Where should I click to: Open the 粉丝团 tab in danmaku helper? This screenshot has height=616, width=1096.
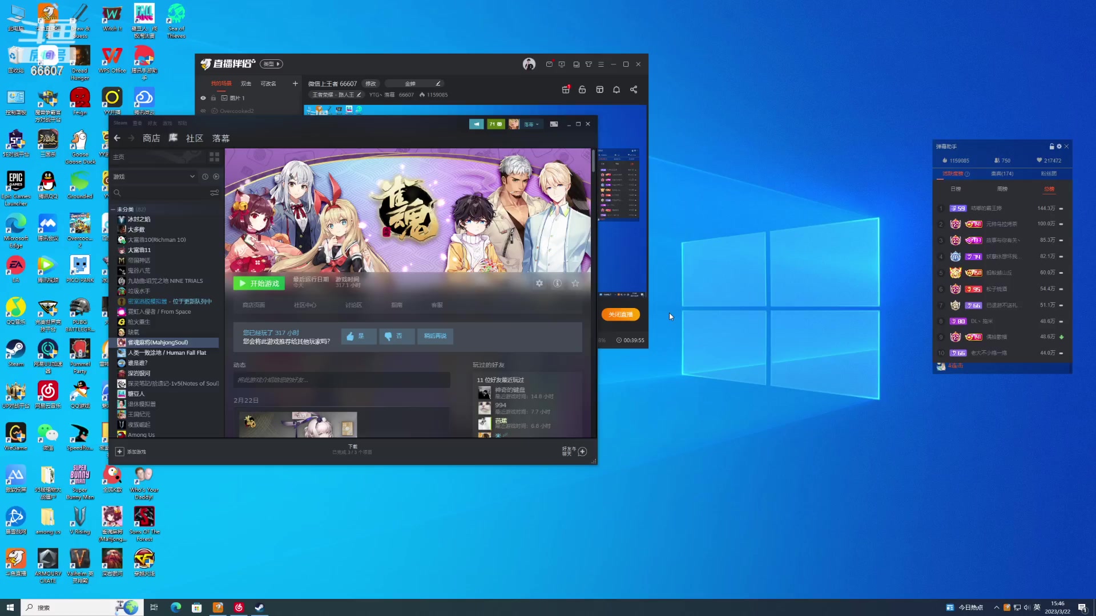tap(1049, 173)
